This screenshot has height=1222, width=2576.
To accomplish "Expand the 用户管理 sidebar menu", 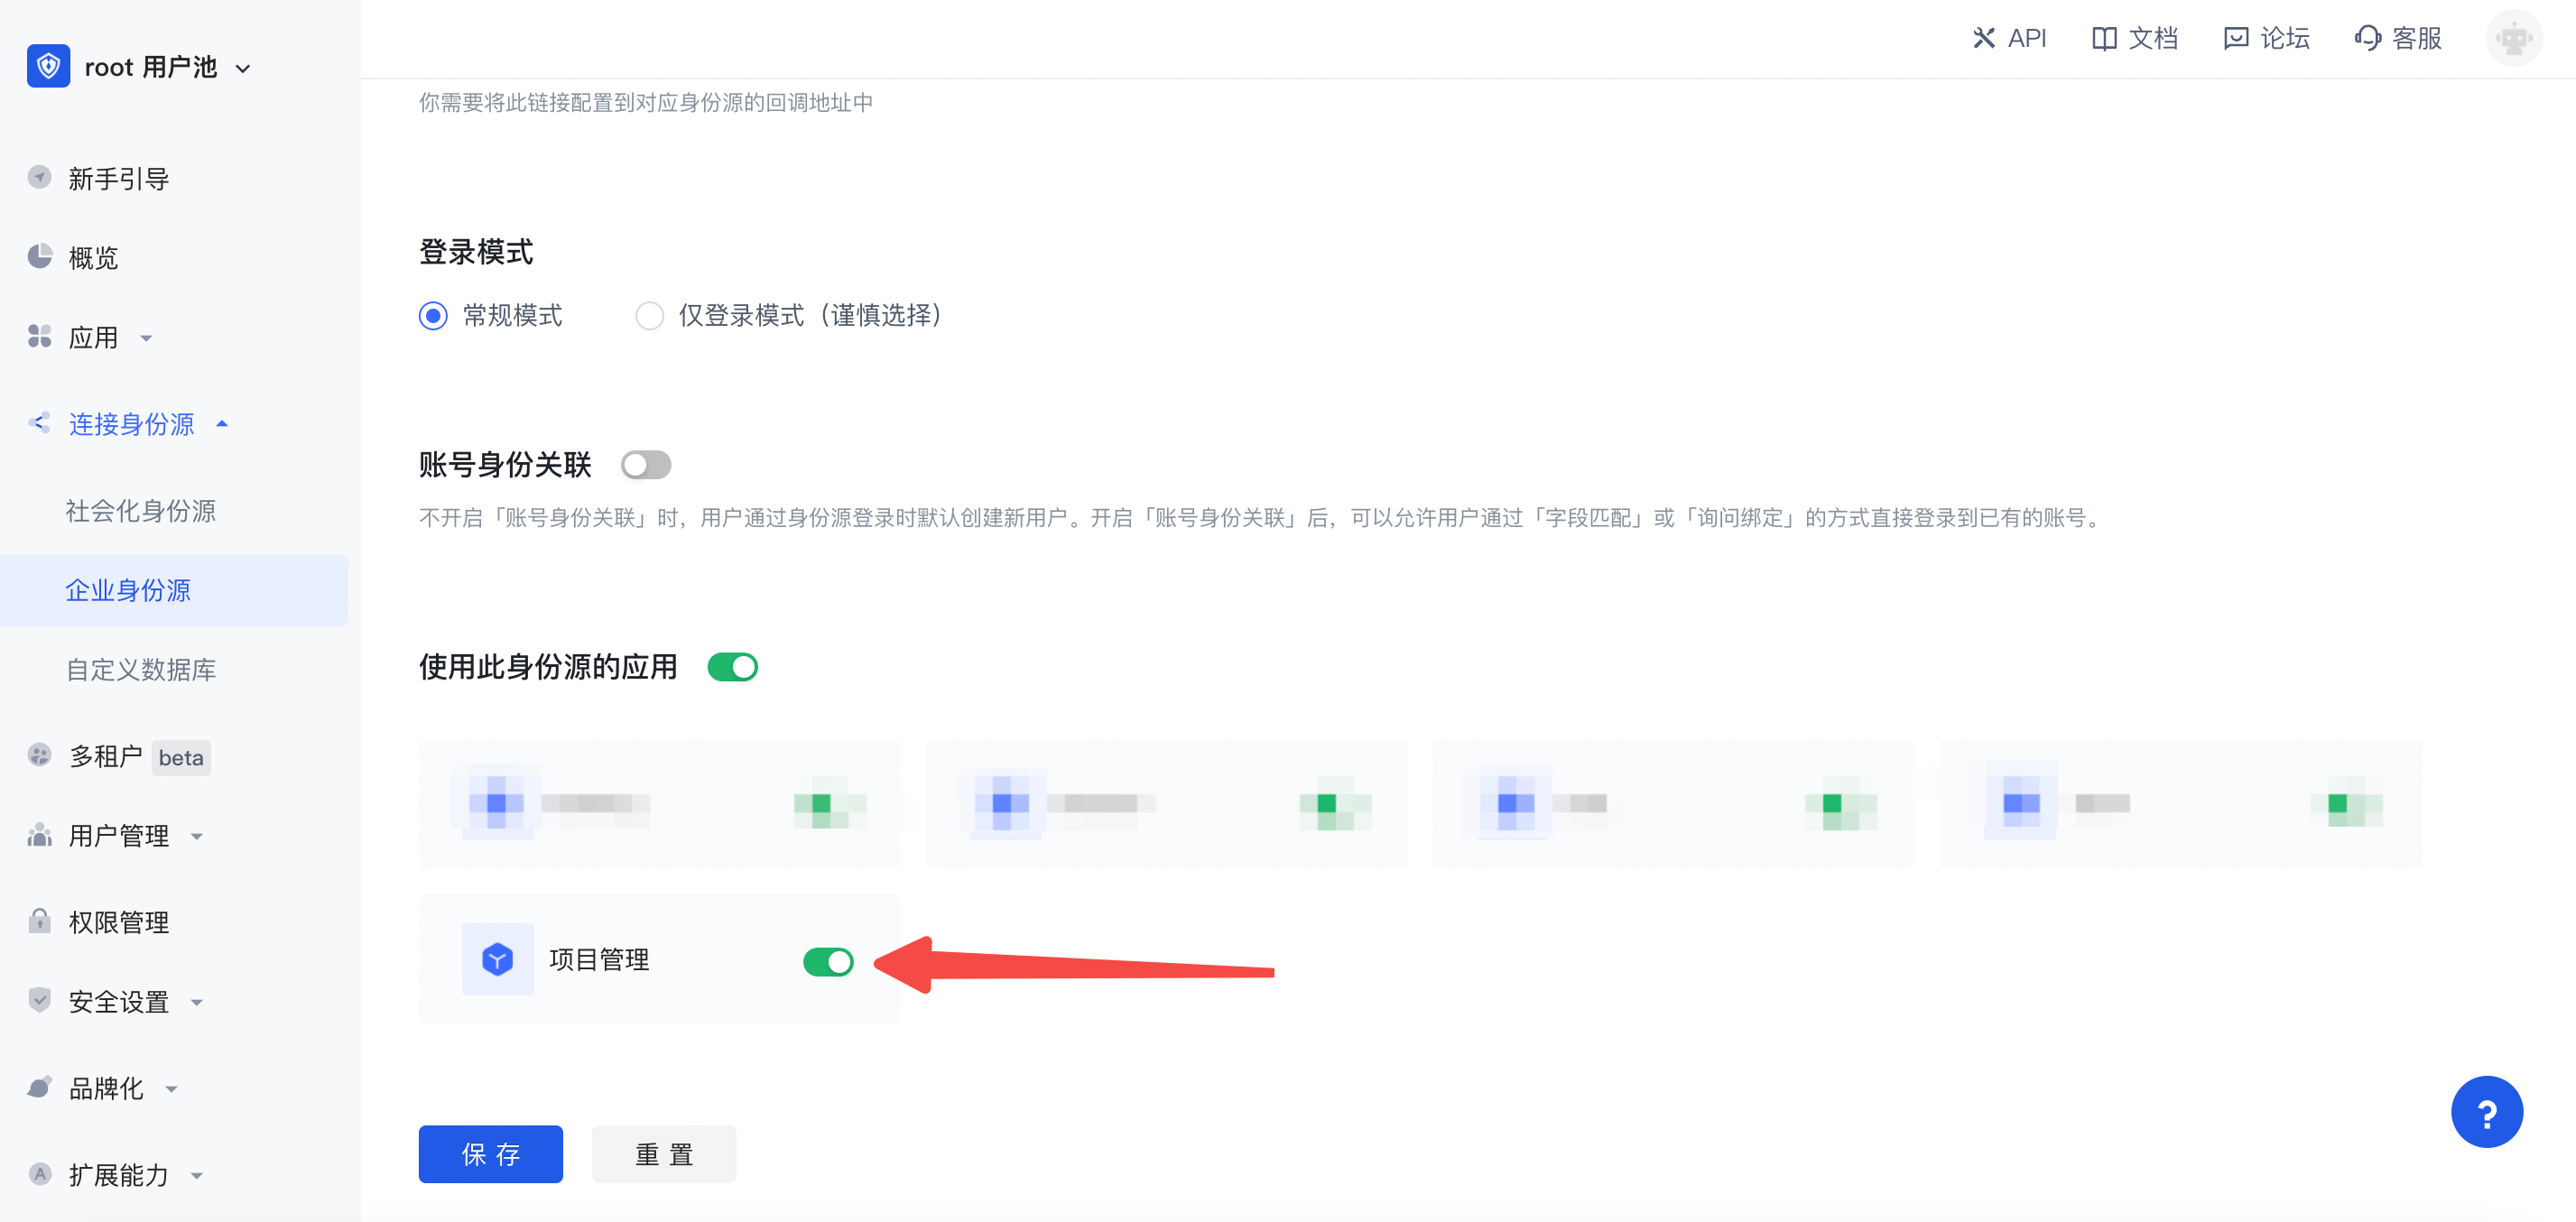I will (x=119, y=835).
